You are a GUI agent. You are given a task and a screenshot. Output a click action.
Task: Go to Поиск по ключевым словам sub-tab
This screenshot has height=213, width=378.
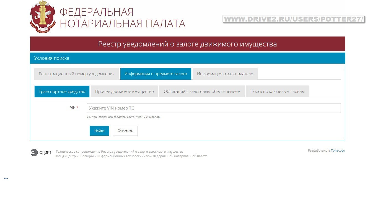pos(277,92)
